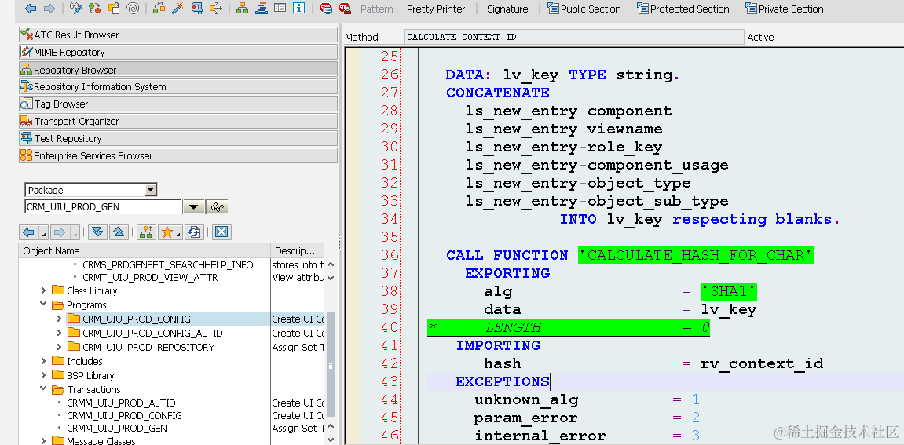Select Repository Browser
Screen dimensions: 904x445
click(178, 69)
